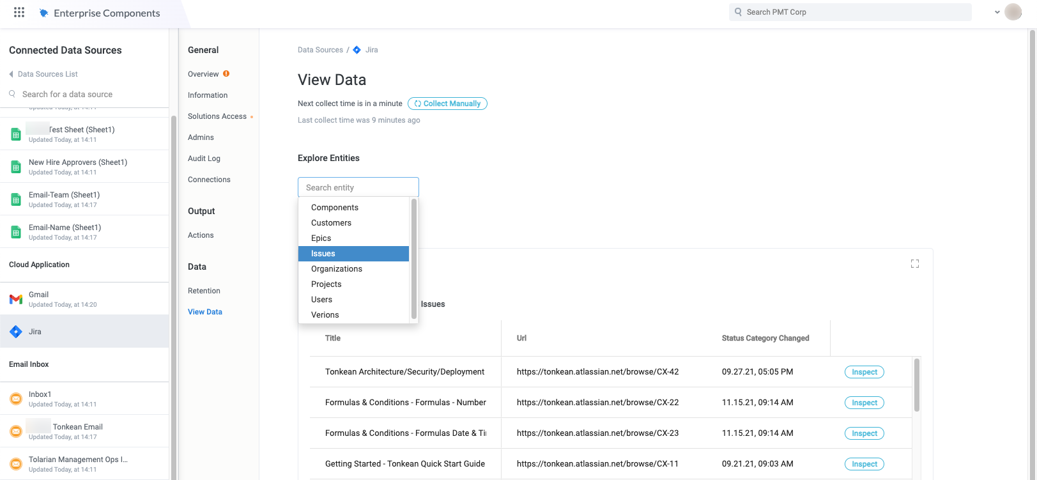Viewport: 1037px width, 480px height.
Task: Click the Data Sources breadcrumb link
Action: pos(320,50)
